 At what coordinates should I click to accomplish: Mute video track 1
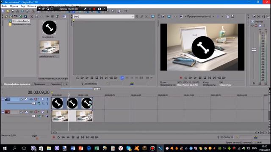click(42, 99)
